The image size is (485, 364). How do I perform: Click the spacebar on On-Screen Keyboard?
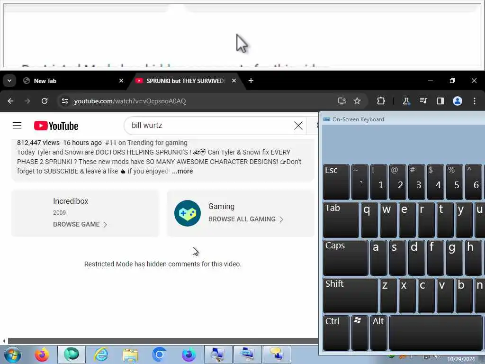click(436, 333)
